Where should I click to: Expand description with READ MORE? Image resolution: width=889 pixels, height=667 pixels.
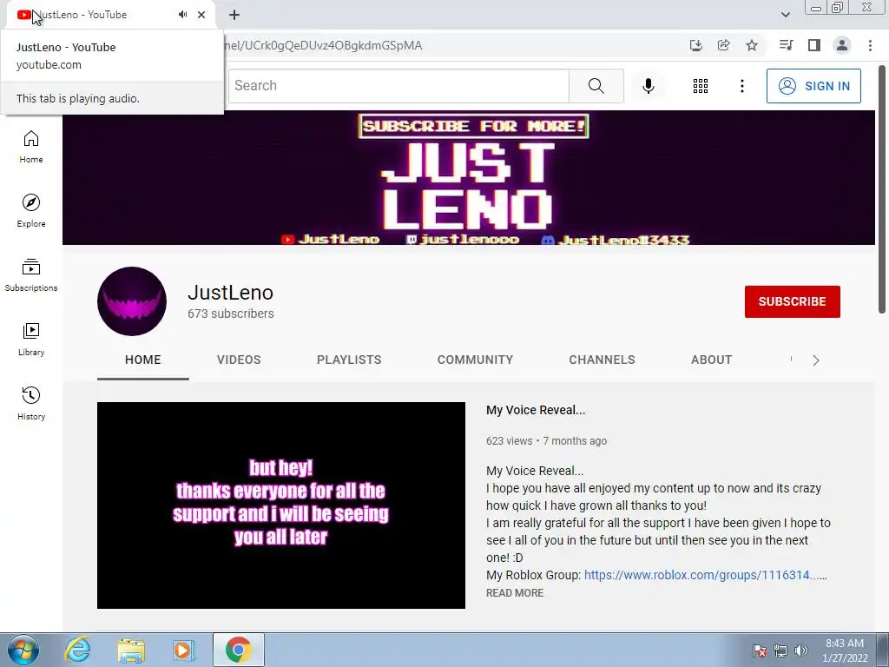pos(515,592)
